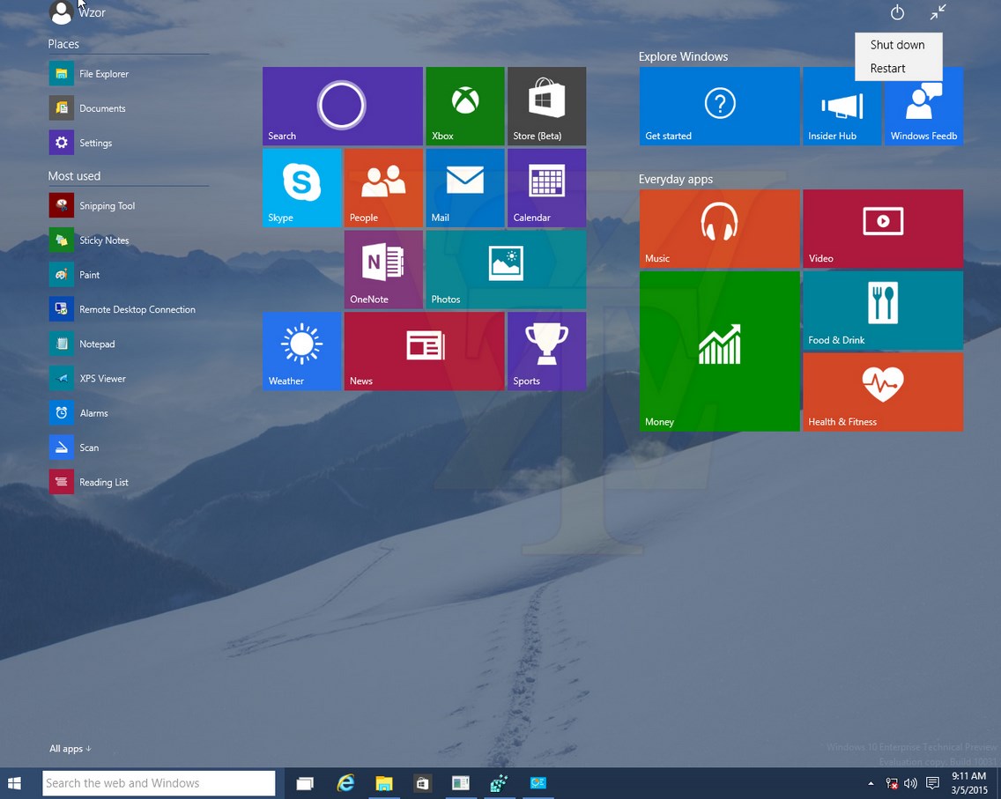Screen dimensions: 1001x799
Task: Shrink the Start menu with the arrows icon
Action: 938,12
